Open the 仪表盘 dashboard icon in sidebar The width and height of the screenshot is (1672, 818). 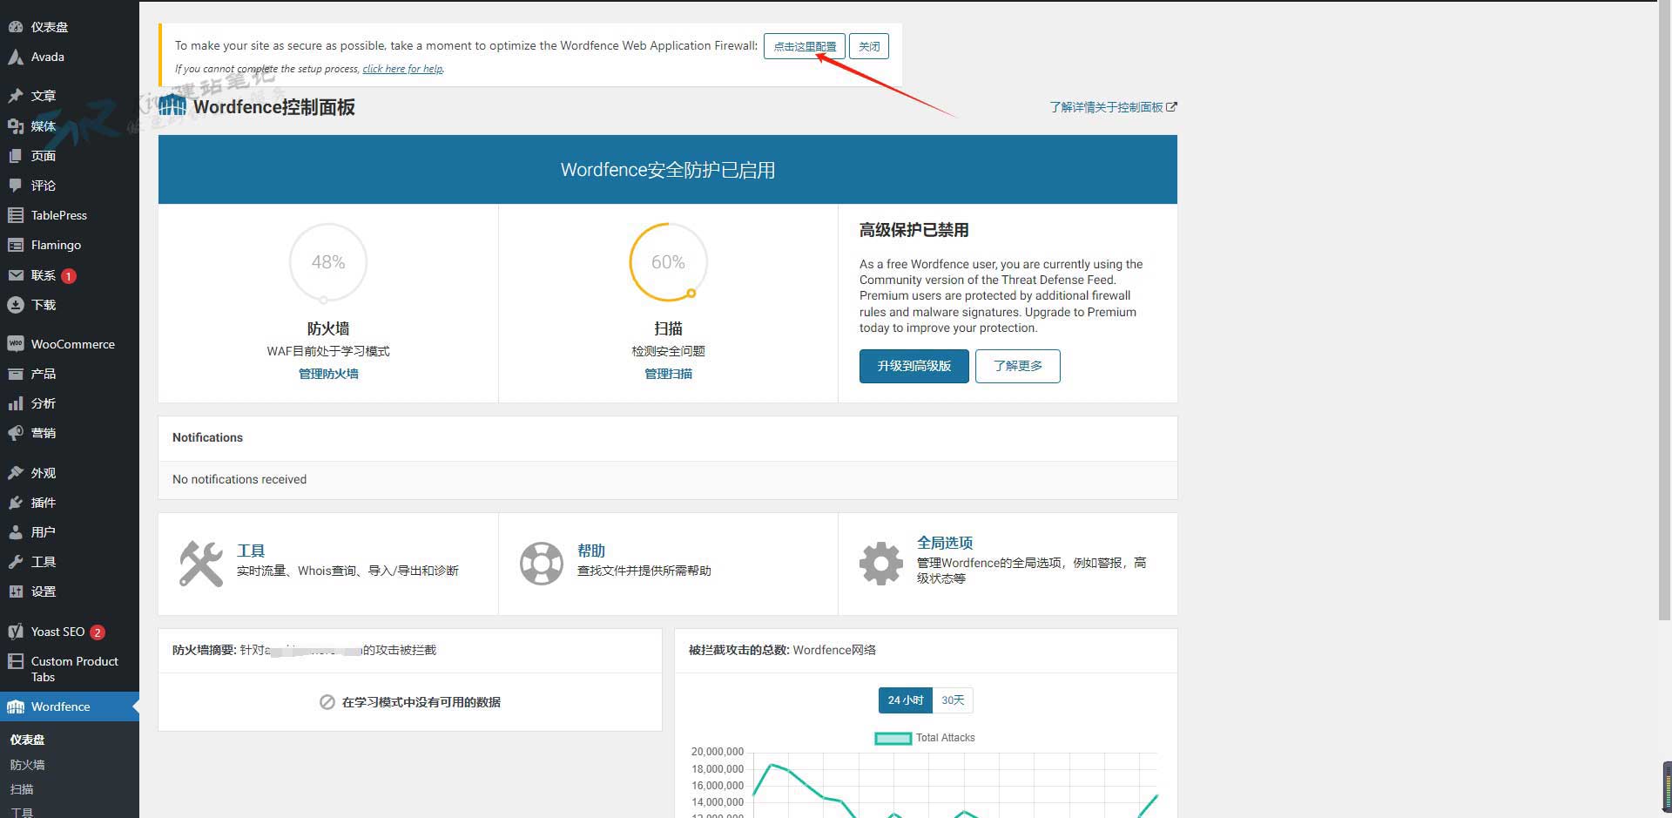16,27
